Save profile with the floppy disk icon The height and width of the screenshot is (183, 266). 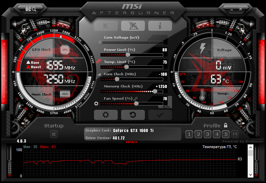[x=235, y=134]
